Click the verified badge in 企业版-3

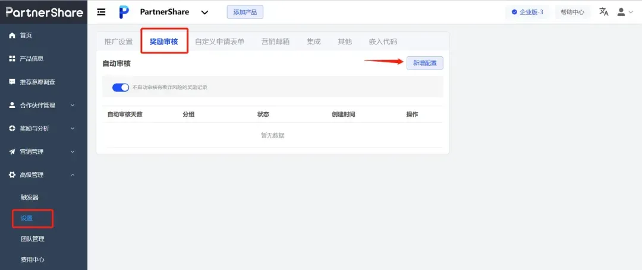coord(514,12)
